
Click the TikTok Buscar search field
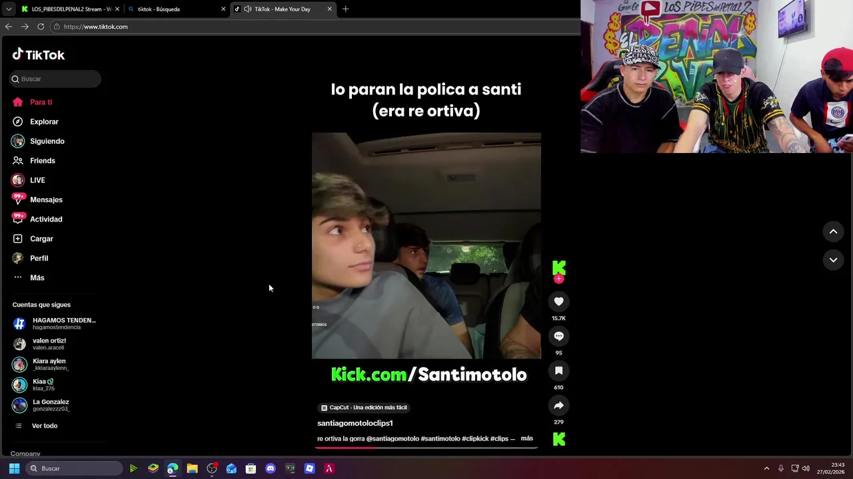[55, 79]
